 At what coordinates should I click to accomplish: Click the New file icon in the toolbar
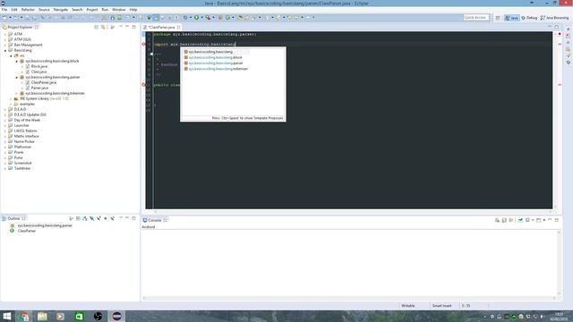click(x=4, y=18)
